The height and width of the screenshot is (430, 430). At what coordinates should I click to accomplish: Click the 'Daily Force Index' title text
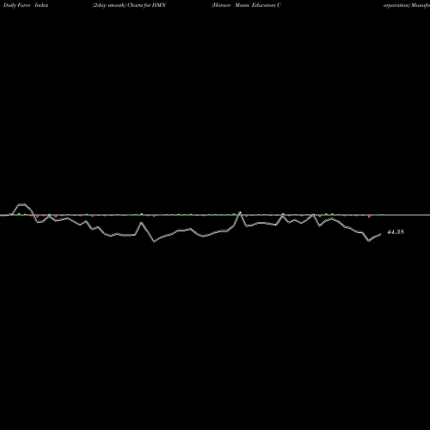tap(26, 5)
